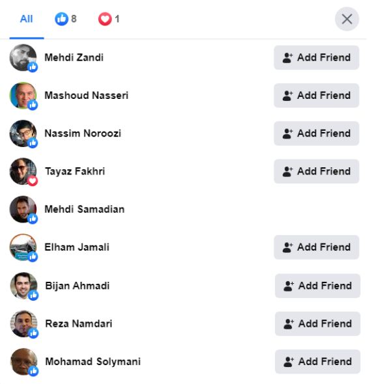Select the All reactions tab
Viewport: 370px width, 384px height.
pos(26,19)
